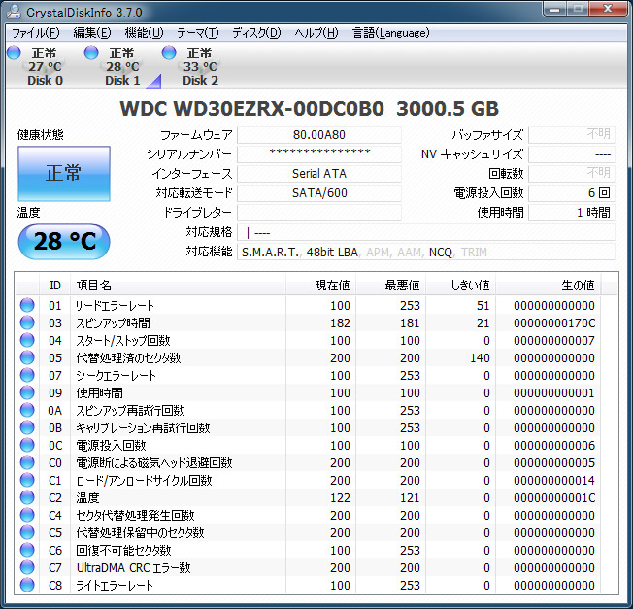Click status orb for 05 代替処理済のセクタ数

[x=27, y=358]
